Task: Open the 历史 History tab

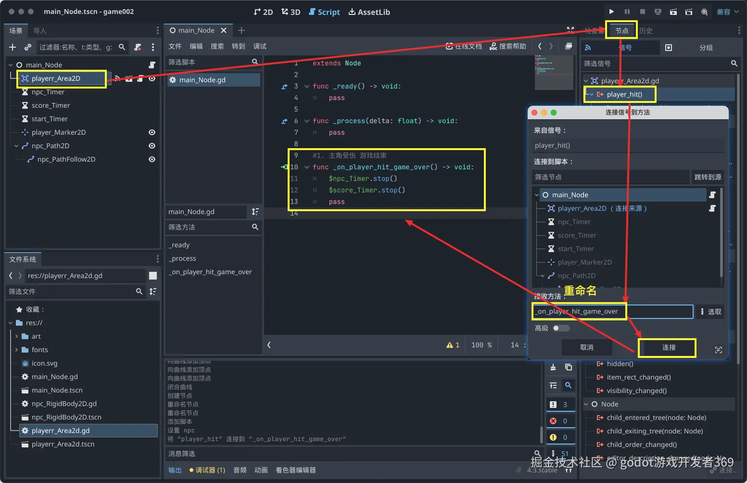Action: click(646, 31)
